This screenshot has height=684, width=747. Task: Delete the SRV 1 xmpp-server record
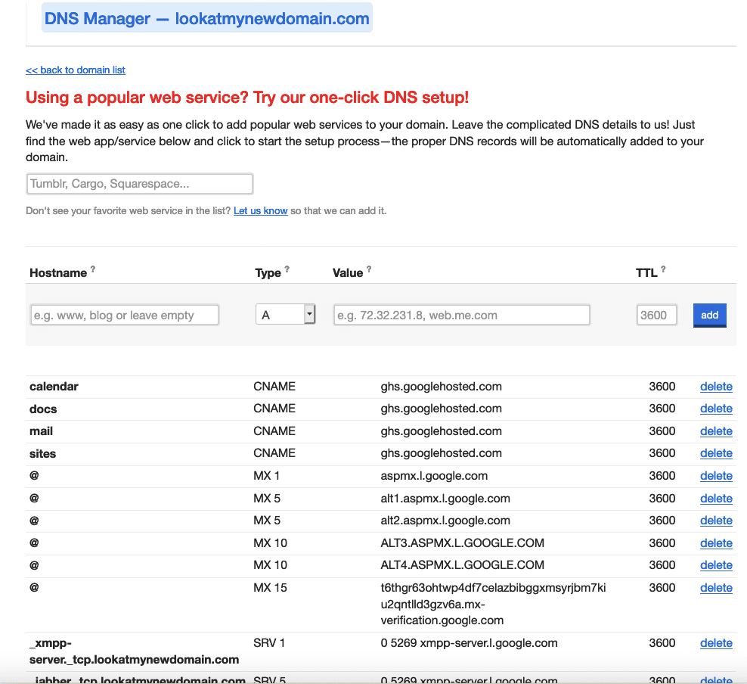(716, 643)
